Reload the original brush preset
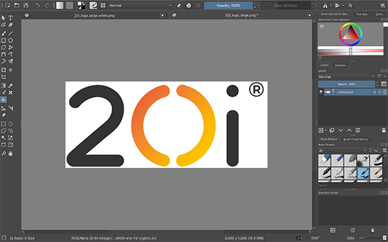 click(x=199, y=5)
